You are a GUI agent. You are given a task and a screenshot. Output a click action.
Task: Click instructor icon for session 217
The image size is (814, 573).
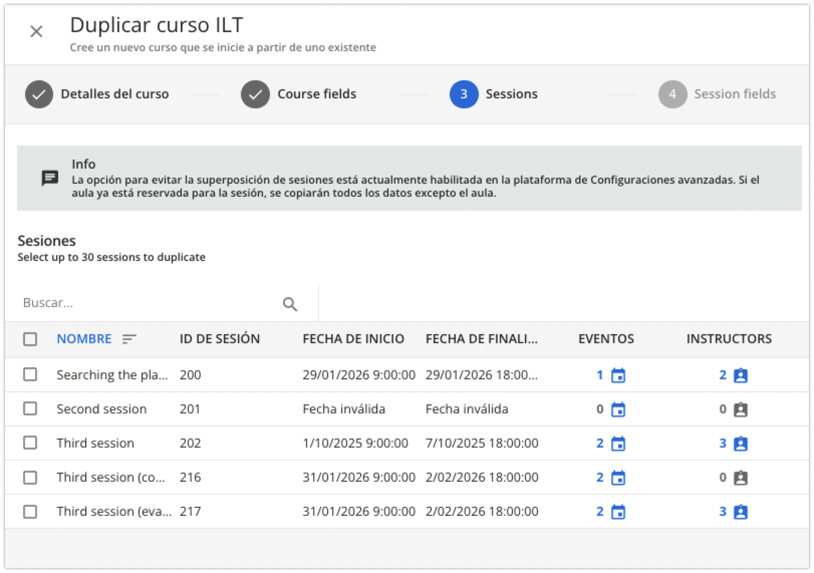coord(740,512)
